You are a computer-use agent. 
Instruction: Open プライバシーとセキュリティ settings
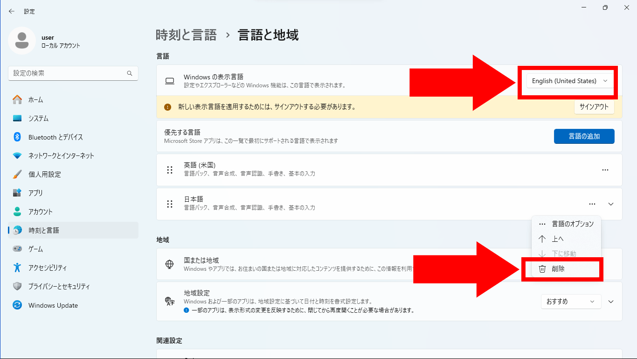pyautogui.click(x=47, y=286)
